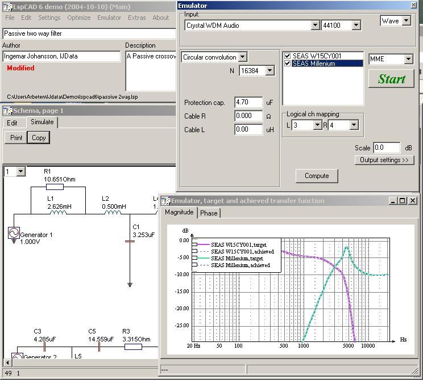
Task: Toggle SEAS Millenium target legend box
Action: pos(194,258)
